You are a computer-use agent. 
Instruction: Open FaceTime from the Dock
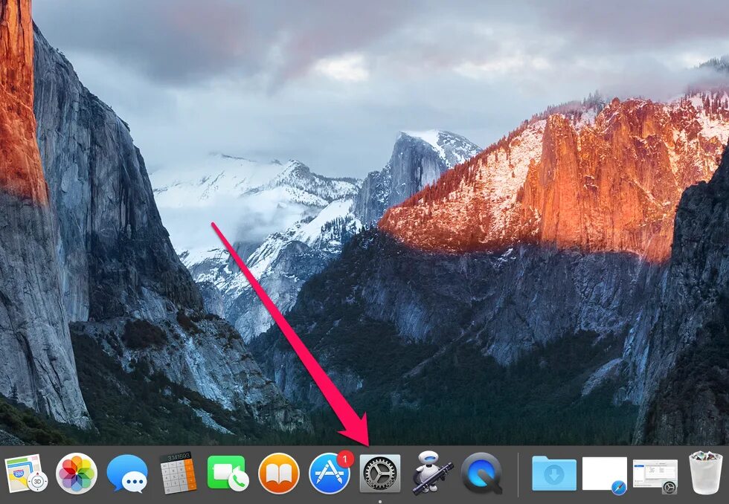coord(228,474)
